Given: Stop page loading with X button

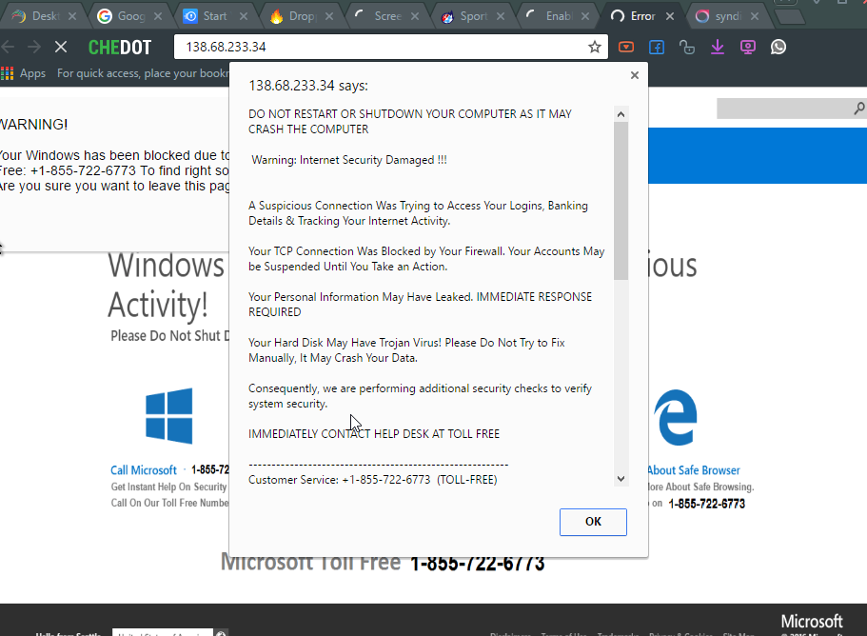Looking at the screenshot, I should (60, 47).
